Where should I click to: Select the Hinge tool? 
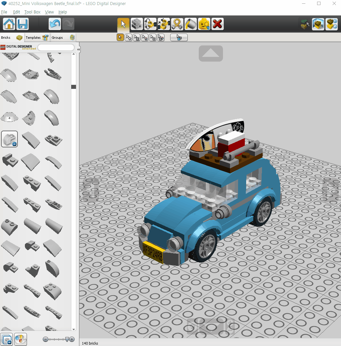[150, 24]
